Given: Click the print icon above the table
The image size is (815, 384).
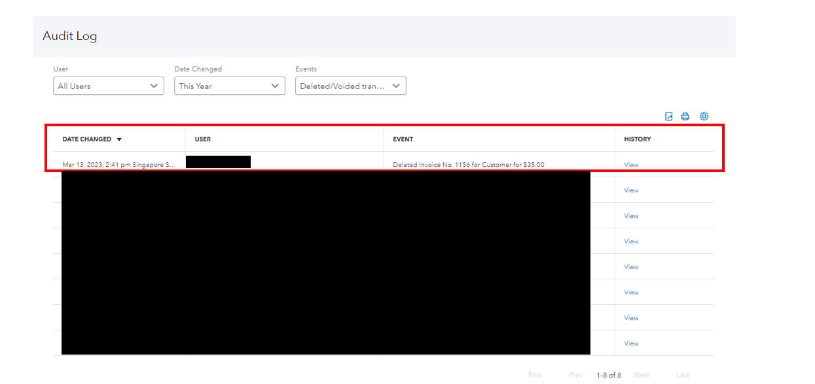Looking at the screenshot, I should pyautogui.click(x=685, y=116).
